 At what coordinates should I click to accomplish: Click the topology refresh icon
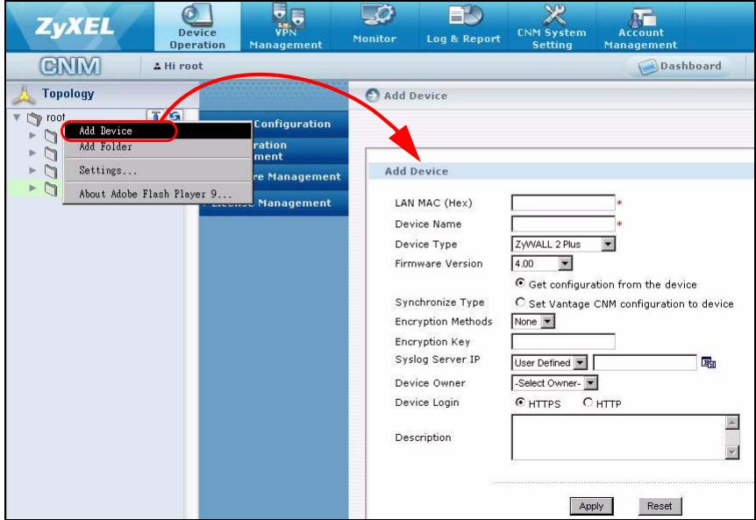[x=175, y=116]
